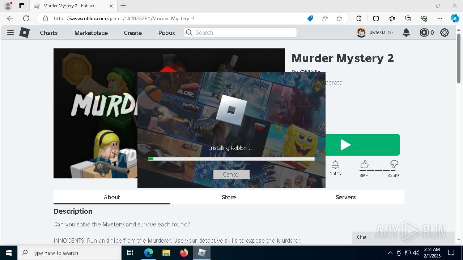Viewport: 463px width, 260px height.
Task: Cancel the Roblox installation
Action: click(231, 174)
